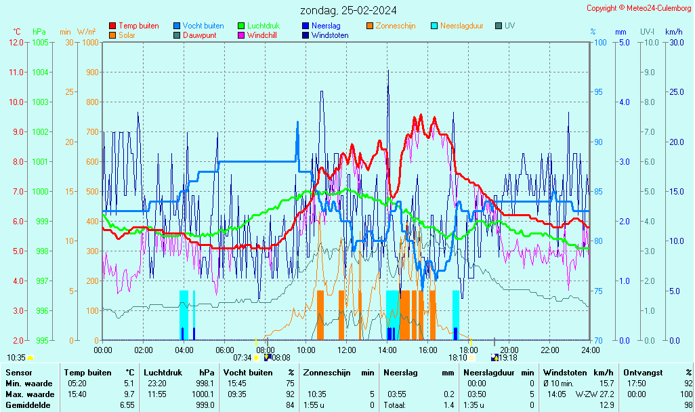Click the cyan Neerslagduur legend square

click(434, 26)
